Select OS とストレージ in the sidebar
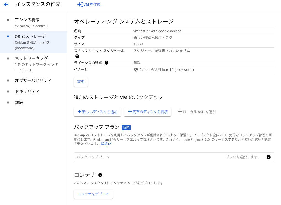Viewport: 281px width, 205px height. (x=34, y=42)
